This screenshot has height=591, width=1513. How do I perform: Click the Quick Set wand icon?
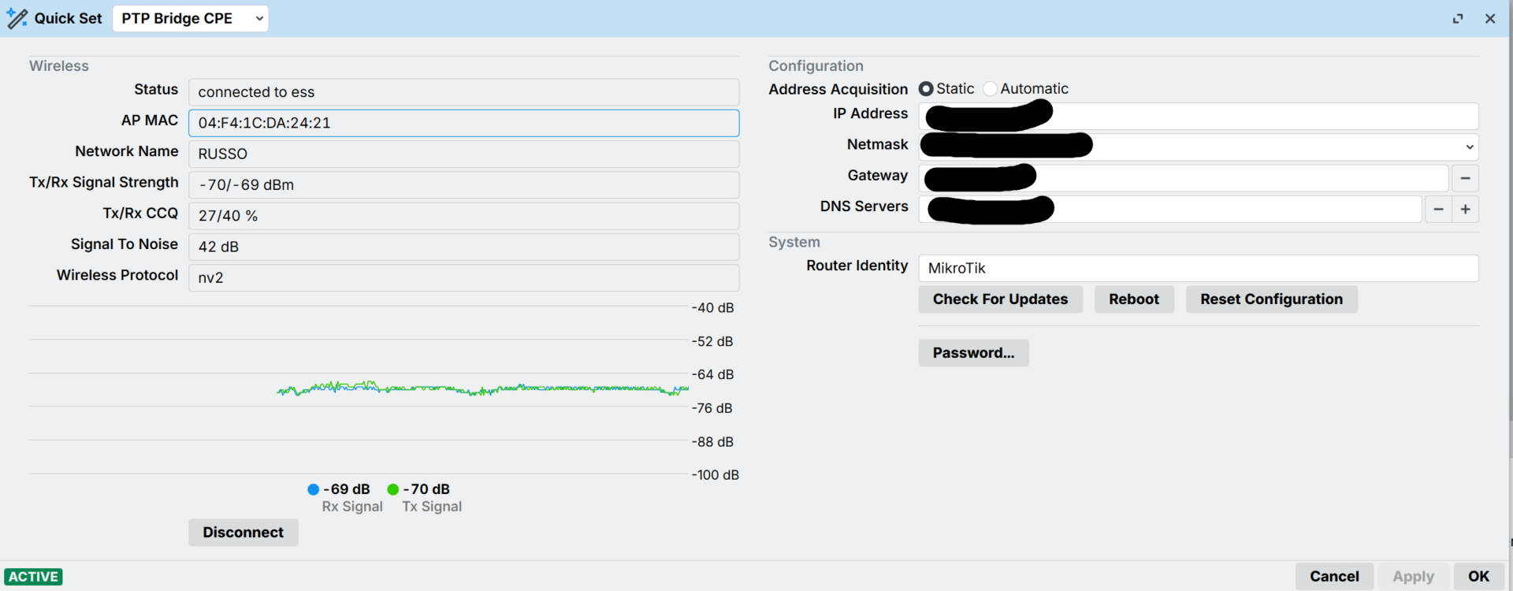tap(17, 18)
